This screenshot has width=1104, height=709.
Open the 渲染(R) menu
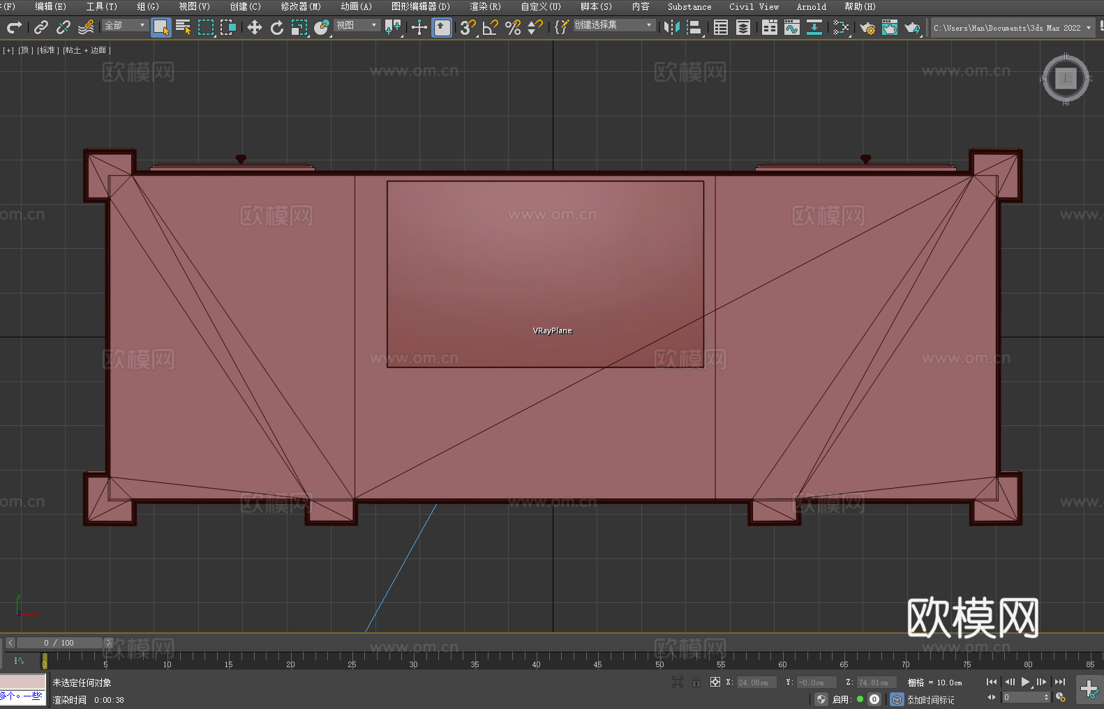point(485,6)
